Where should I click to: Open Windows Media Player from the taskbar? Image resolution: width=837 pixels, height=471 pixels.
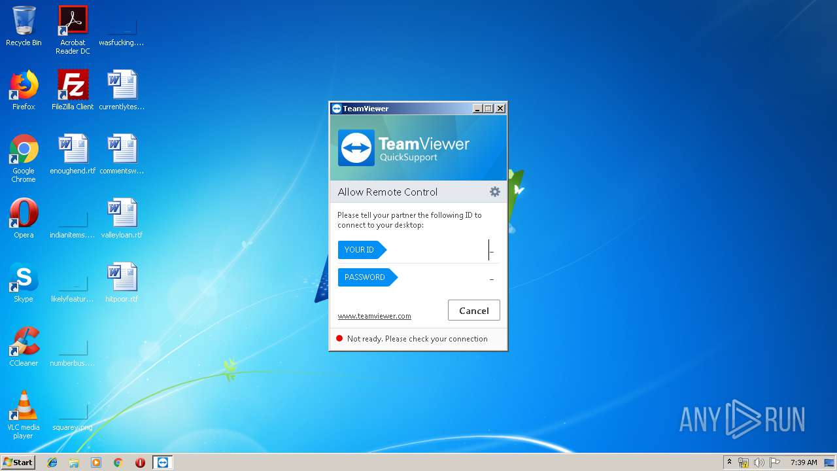pos(96,462)
